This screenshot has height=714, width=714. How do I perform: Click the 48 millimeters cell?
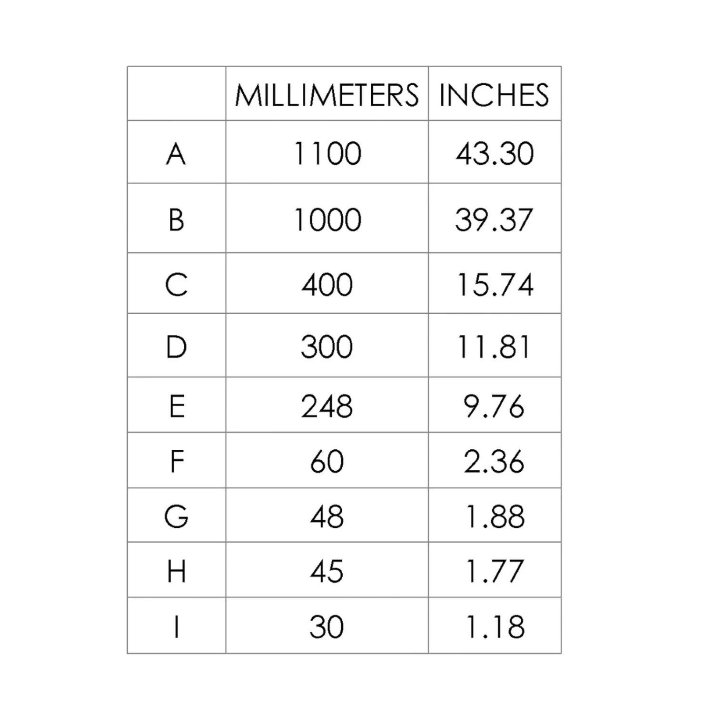[327, 516]
